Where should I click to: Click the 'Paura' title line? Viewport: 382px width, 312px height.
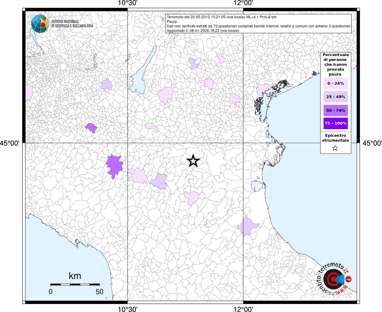click(x=172, y=22)
